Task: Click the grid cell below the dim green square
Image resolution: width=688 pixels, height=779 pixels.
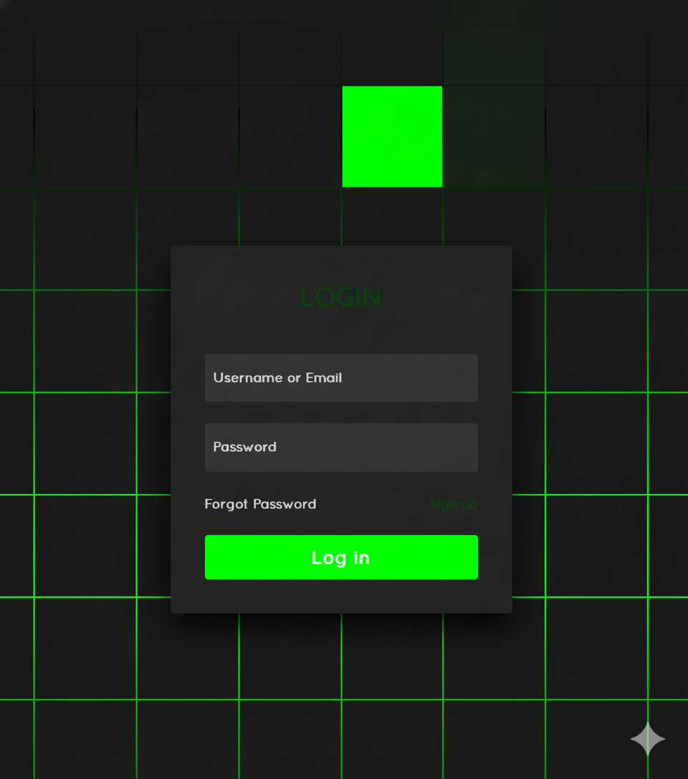Action: coord(494,216)
